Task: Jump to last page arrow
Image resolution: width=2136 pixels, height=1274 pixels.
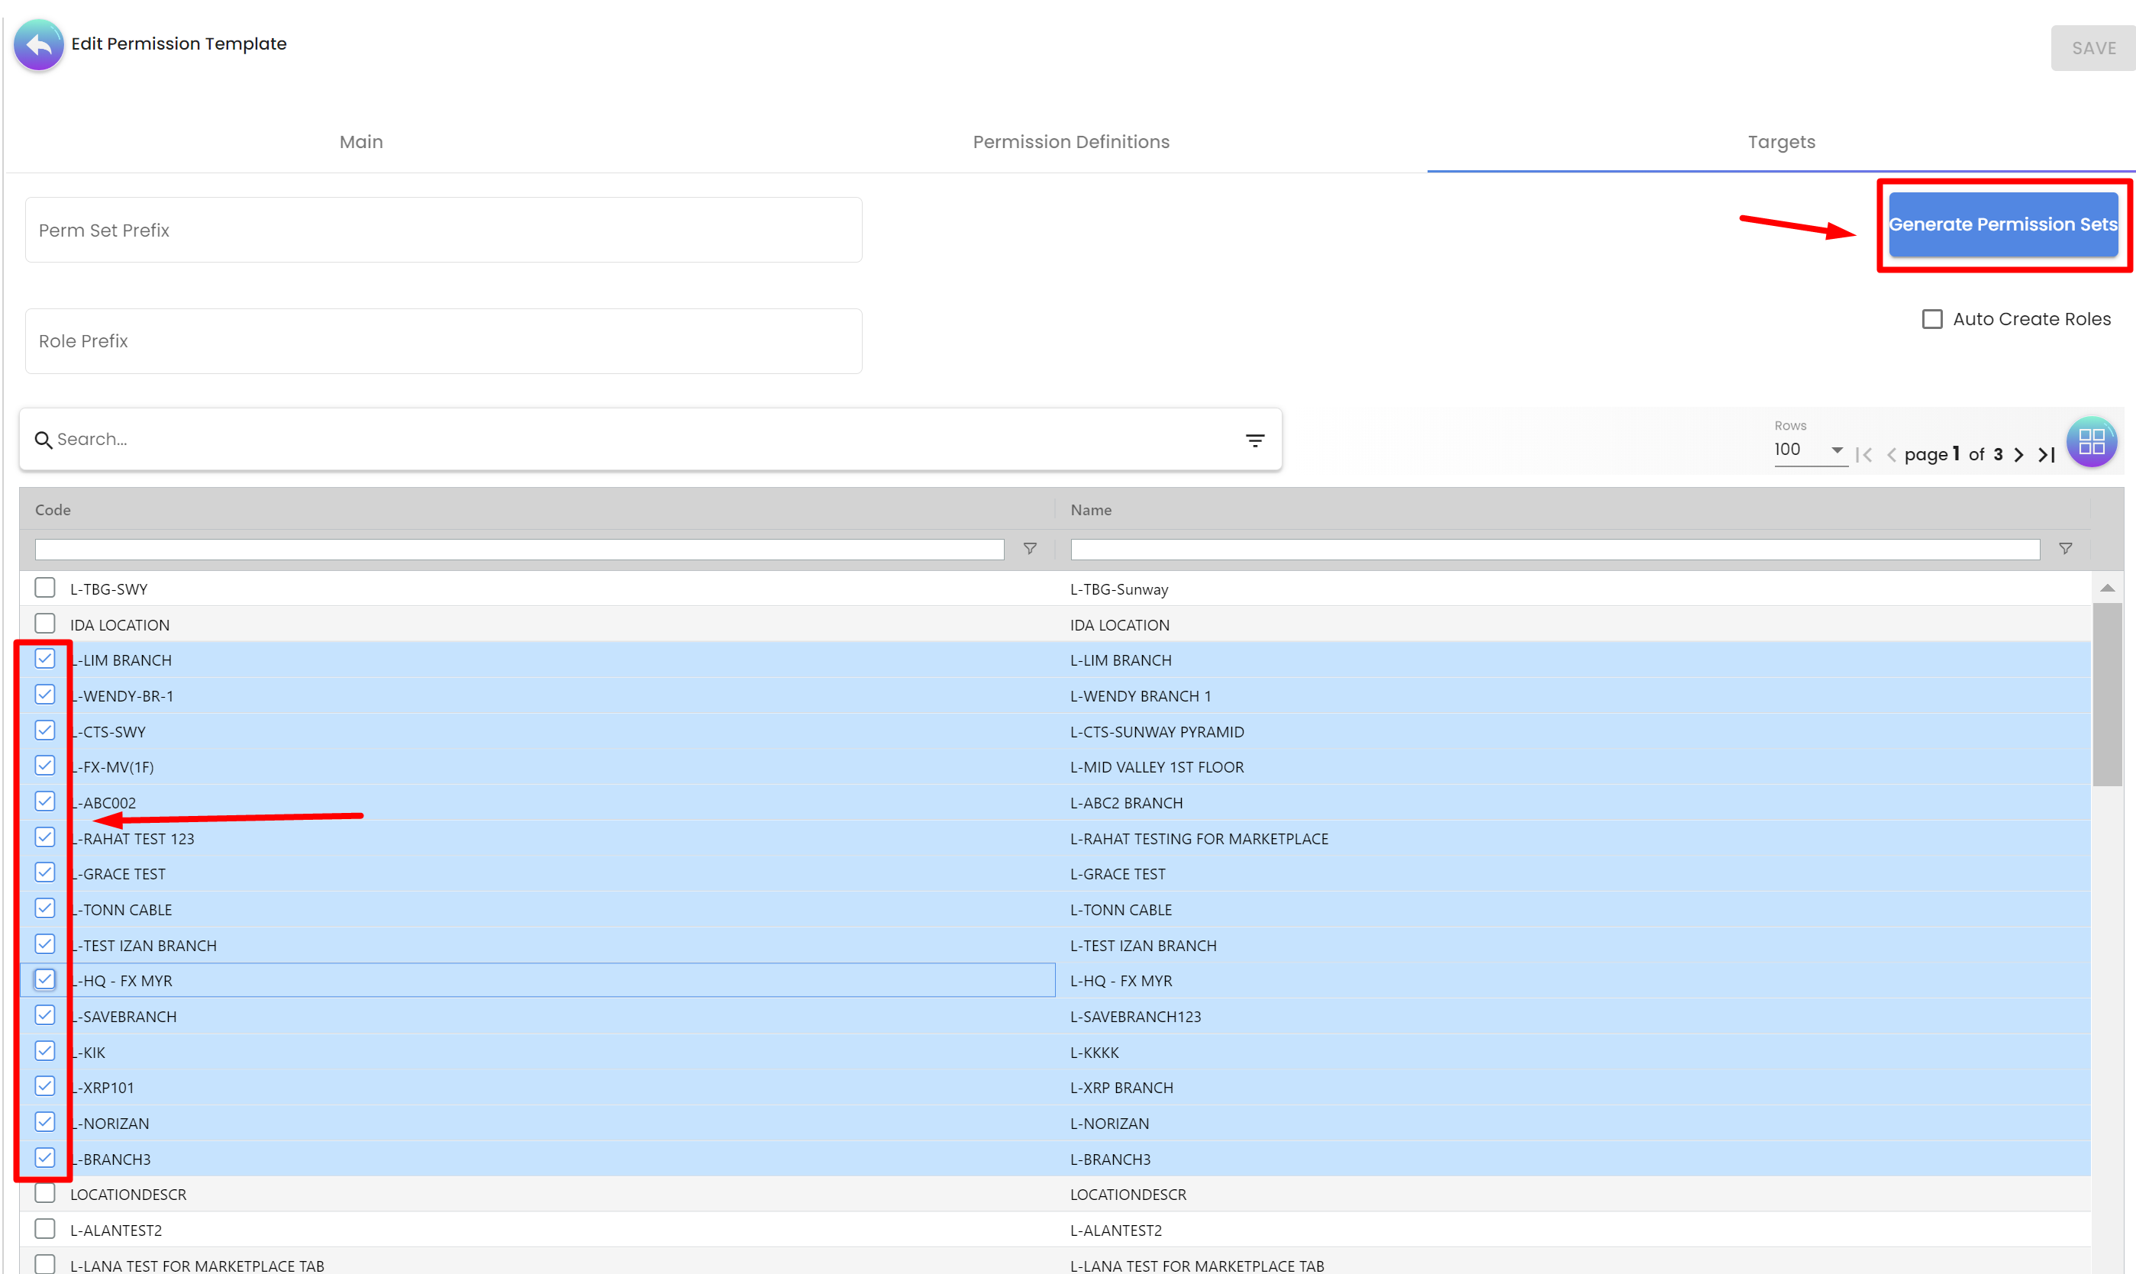Action: pyautogui.click(x=2047, y=455)
